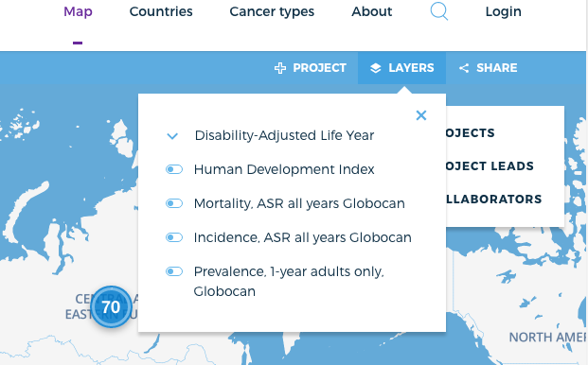The image size is (588, 365).
Task: Click the share network icon
Action: click(464, 68)
